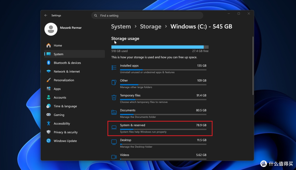
Task: Click System in the breadcrumb
Action: [121, 26]
